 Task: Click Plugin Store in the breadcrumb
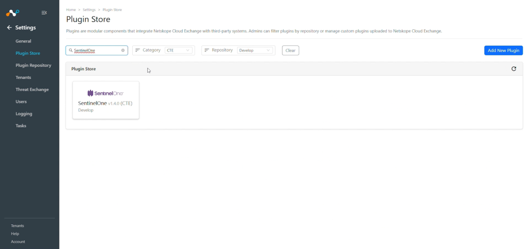pyautogui.click(x=112, y=10)
